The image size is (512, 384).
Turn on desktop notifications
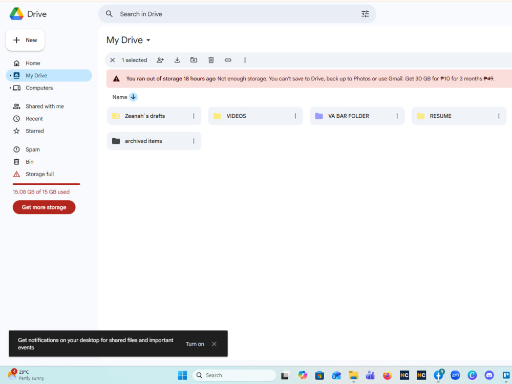(195, 344)
